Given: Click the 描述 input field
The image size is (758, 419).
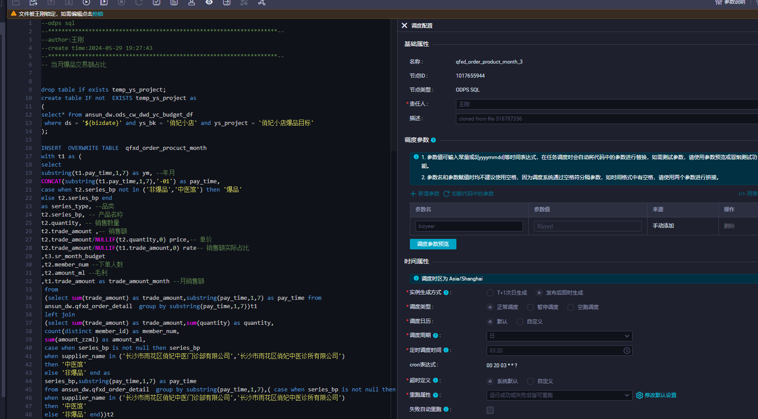Looking at the screenshot, I should [607, 119].
